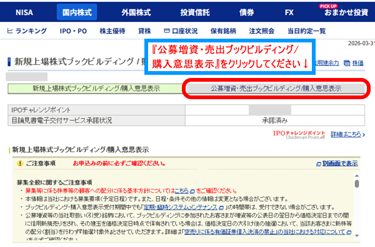Click the IPOチャレンジポイント logo banner

(x=299, y=135)
